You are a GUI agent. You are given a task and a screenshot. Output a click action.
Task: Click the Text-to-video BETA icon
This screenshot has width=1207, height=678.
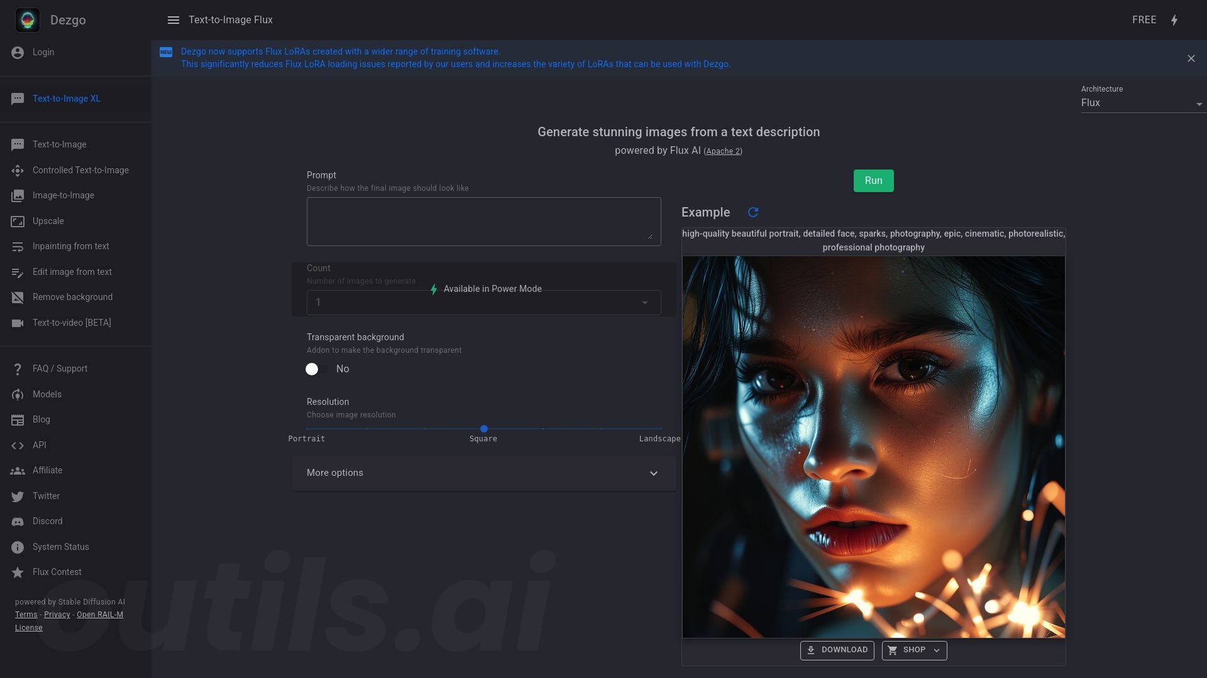click(18, 323)
